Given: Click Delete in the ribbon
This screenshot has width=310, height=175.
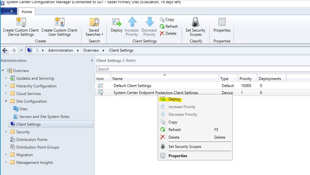Looking at the screenshot, I should coord(168,34).
